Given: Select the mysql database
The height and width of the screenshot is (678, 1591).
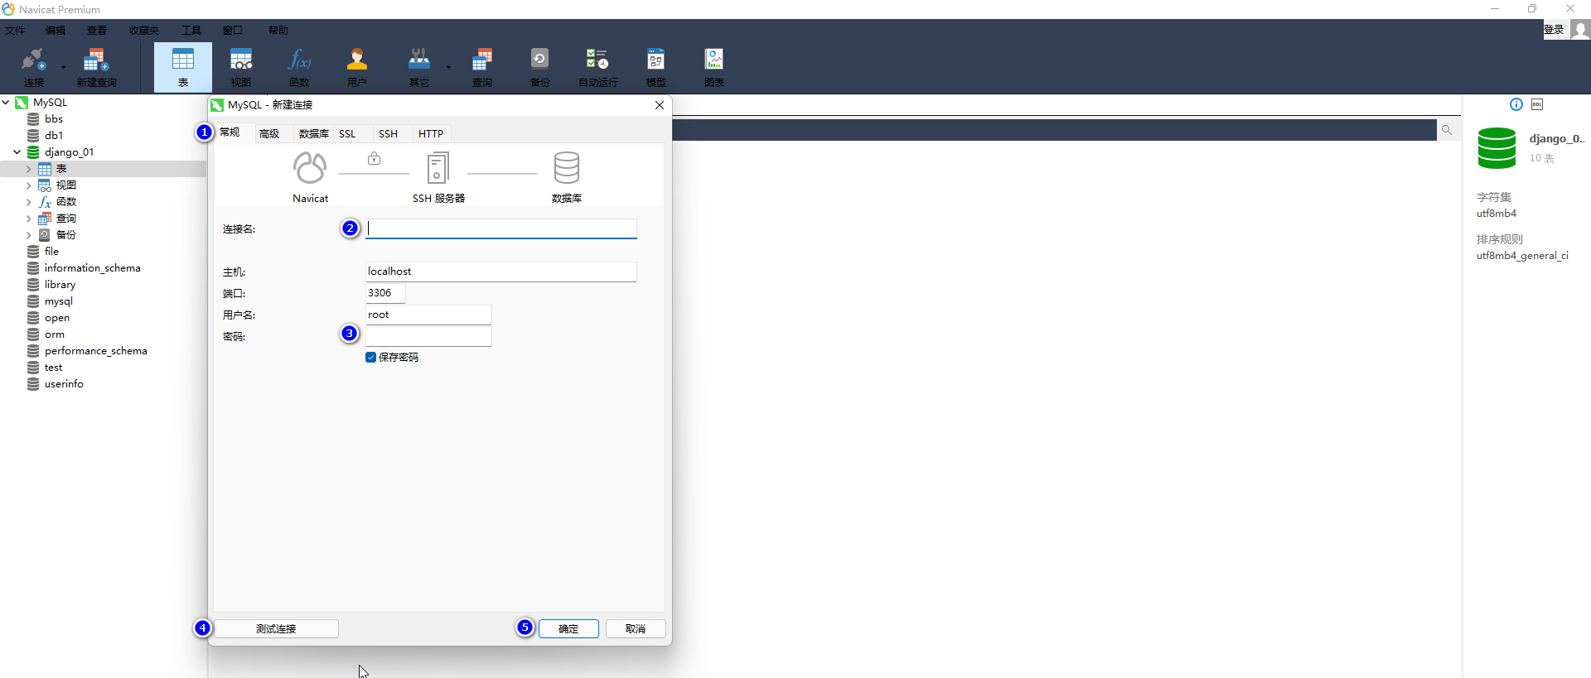Looking at the screenshot, I should tap(58, 301).
